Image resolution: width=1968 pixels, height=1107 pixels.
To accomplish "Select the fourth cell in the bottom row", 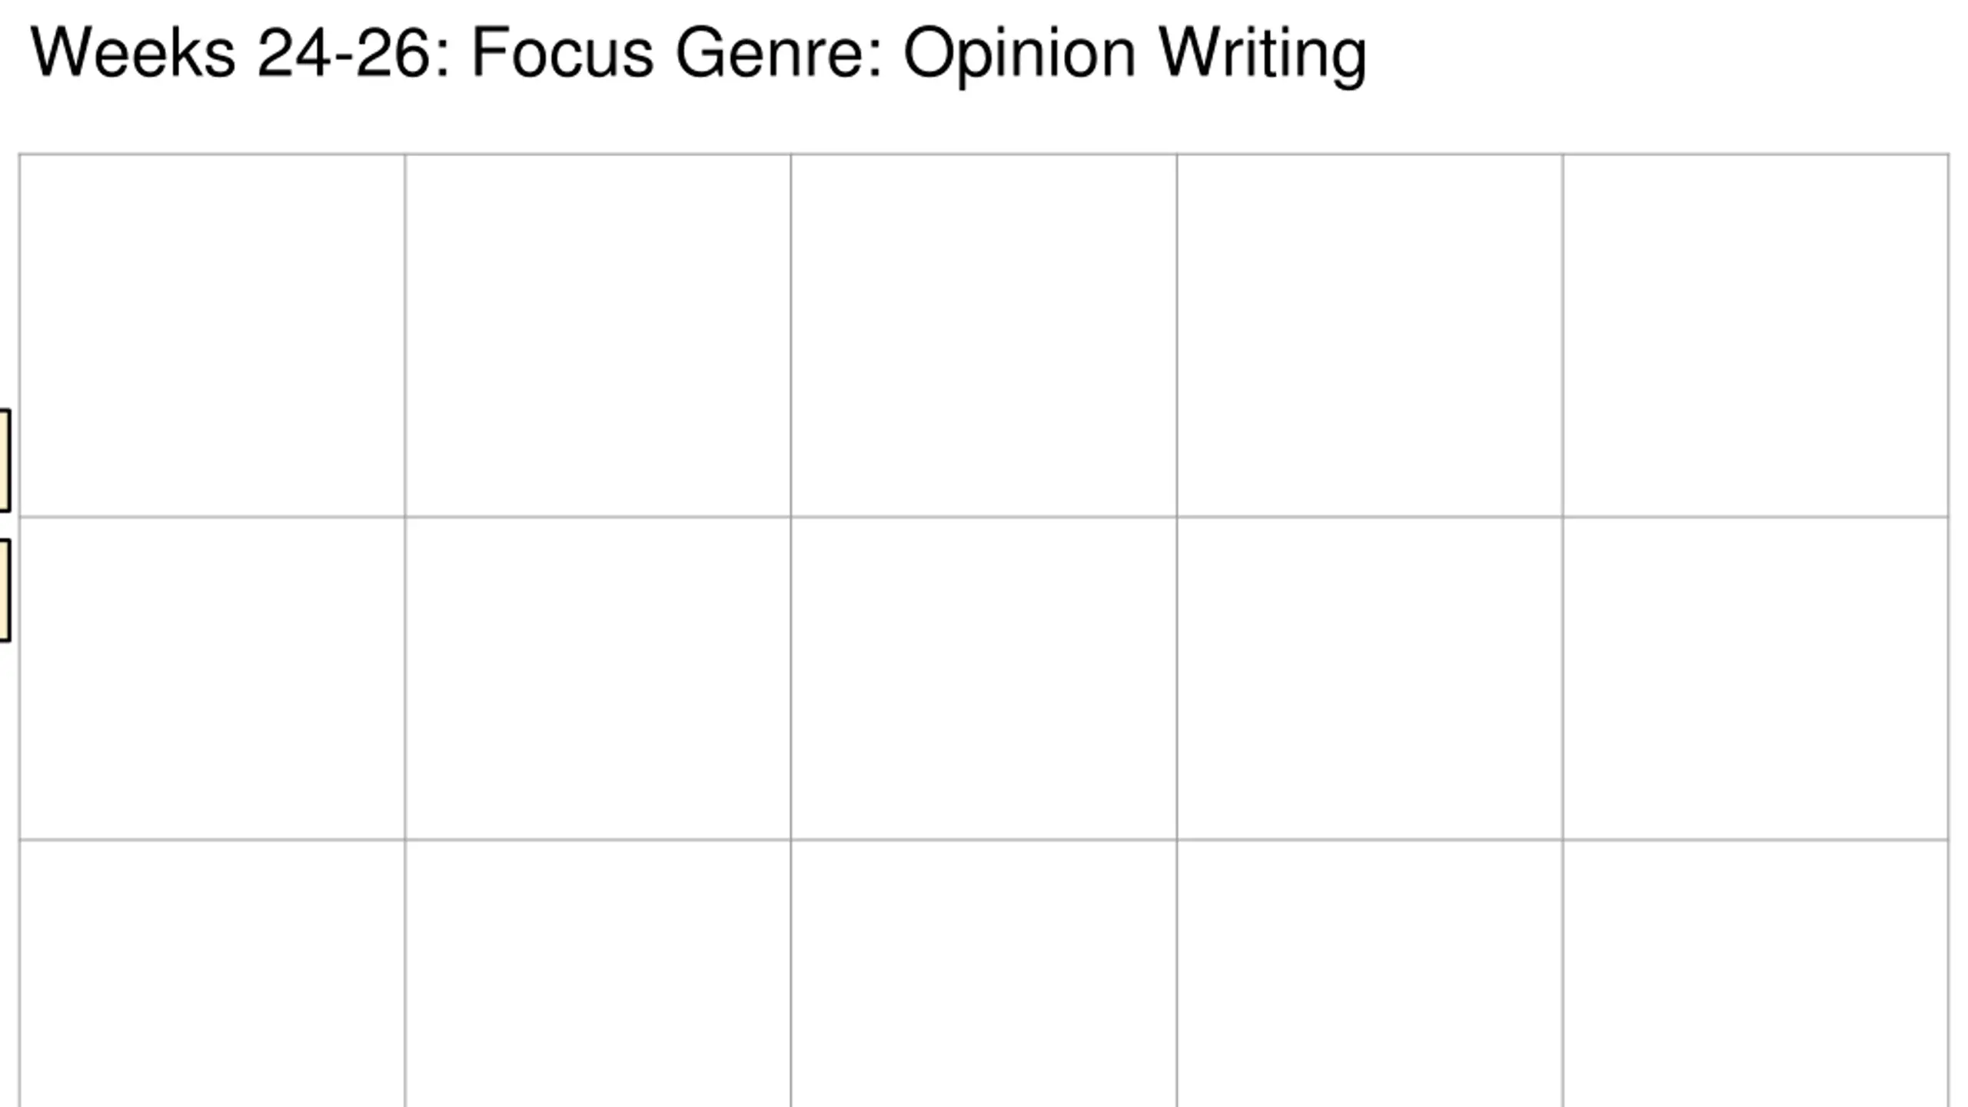I will tap(1370, 974).
